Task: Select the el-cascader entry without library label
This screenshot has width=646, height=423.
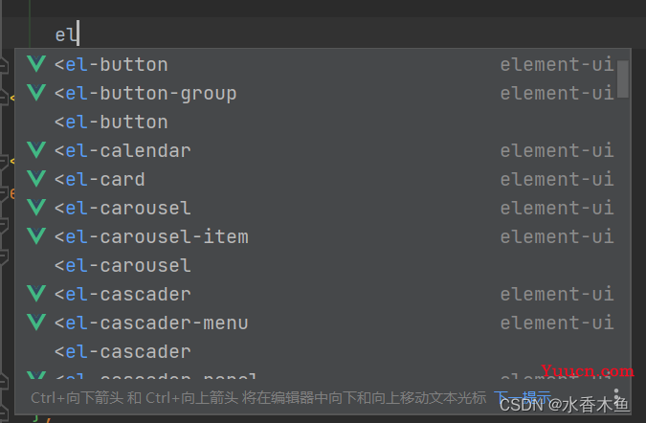Action: coord(316,351)
